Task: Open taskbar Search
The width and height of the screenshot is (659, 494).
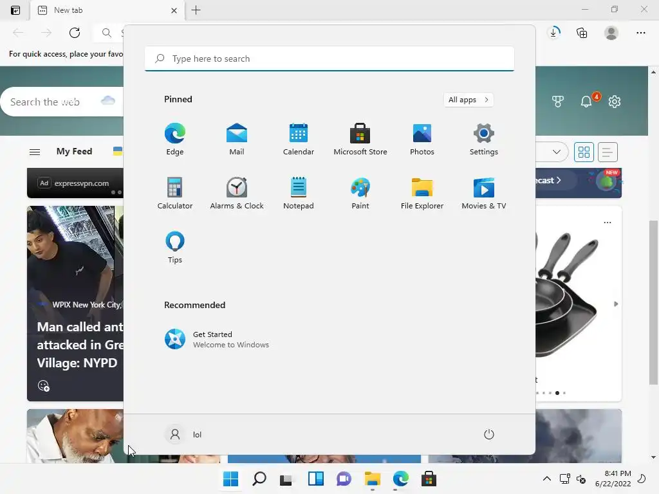Action: [x=259, y=479]
